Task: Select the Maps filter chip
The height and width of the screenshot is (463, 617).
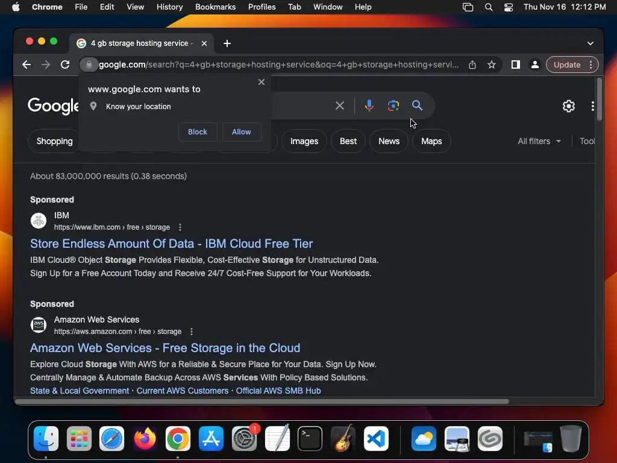Action: coord(431,141)
